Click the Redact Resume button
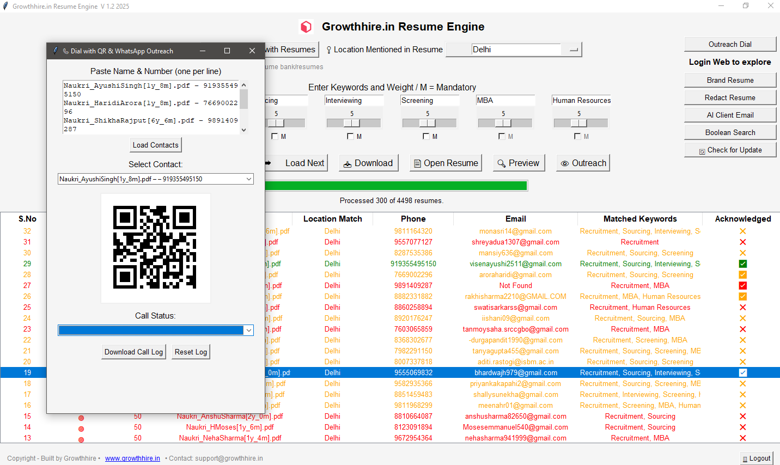This screenshot has width=780, height=465. (730, 97)
